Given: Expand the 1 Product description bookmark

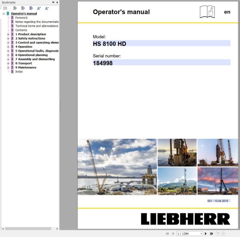Looking at the screenshot, I should pos(8,34).
